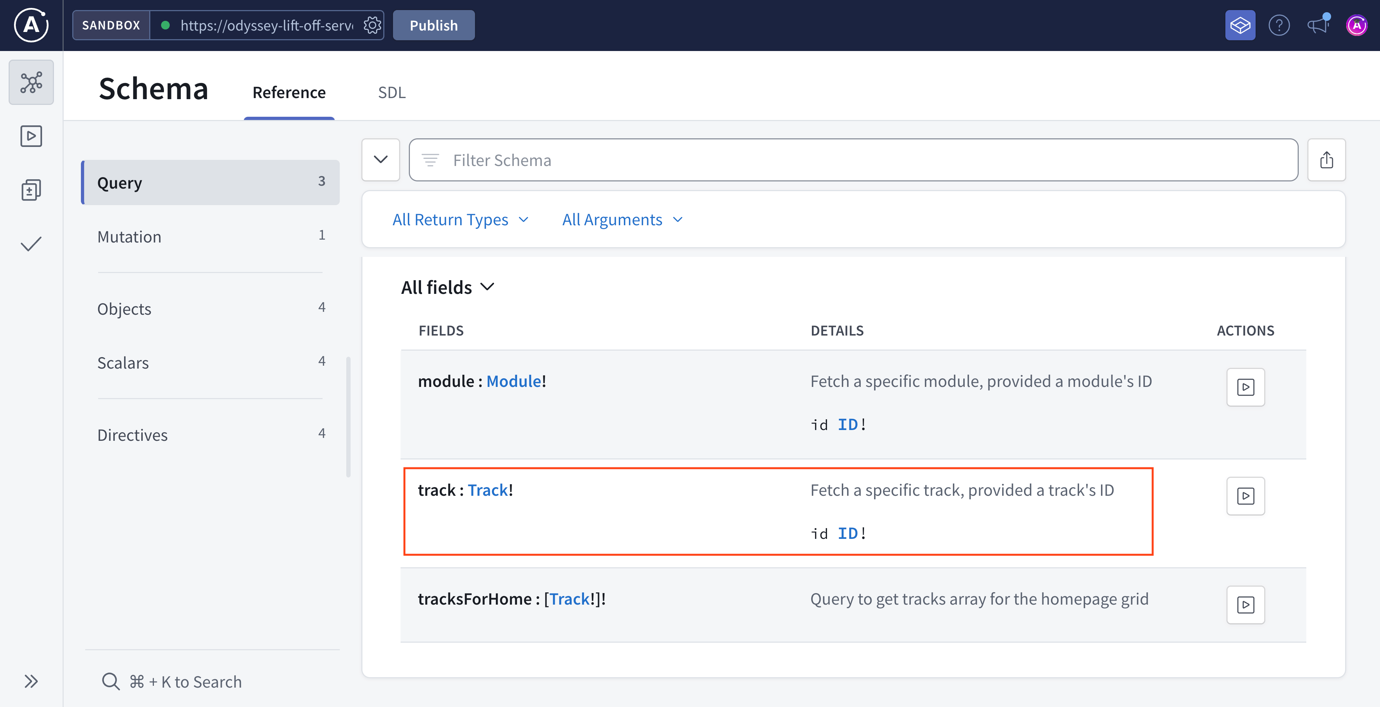1380x707 pixels.
Task: Open the user avatar menu
Action: click(1357, 25)
